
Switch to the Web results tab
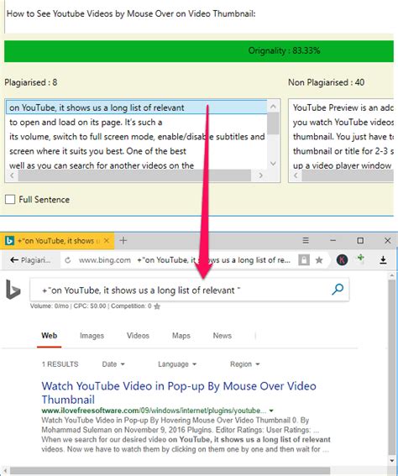point(50,336)
